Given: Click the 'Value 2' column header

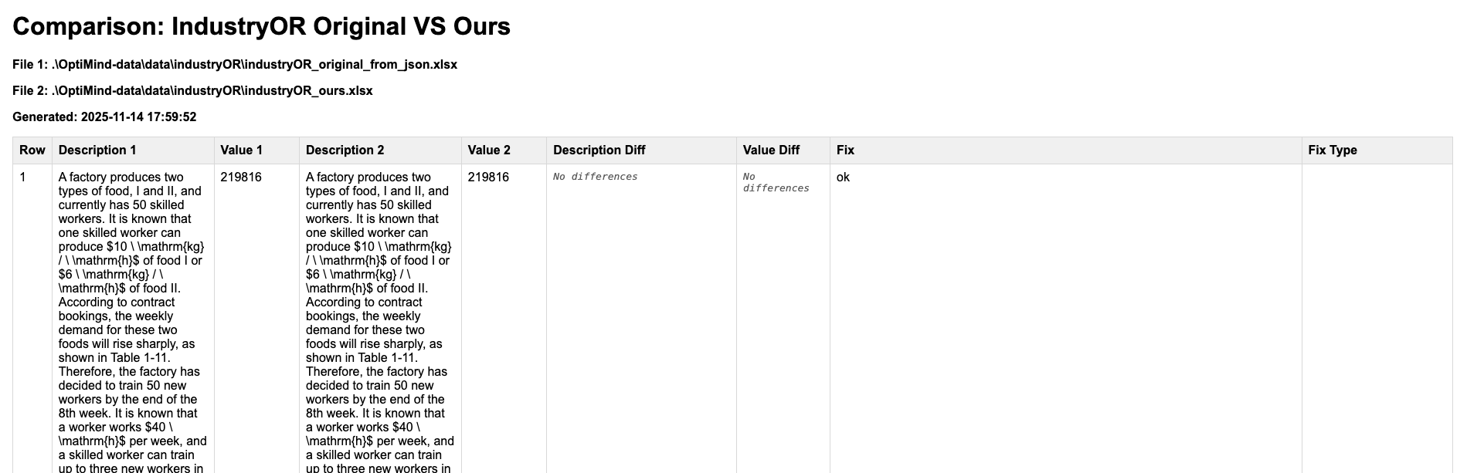Looking at the screenshot, I should (x=489, y=150).
